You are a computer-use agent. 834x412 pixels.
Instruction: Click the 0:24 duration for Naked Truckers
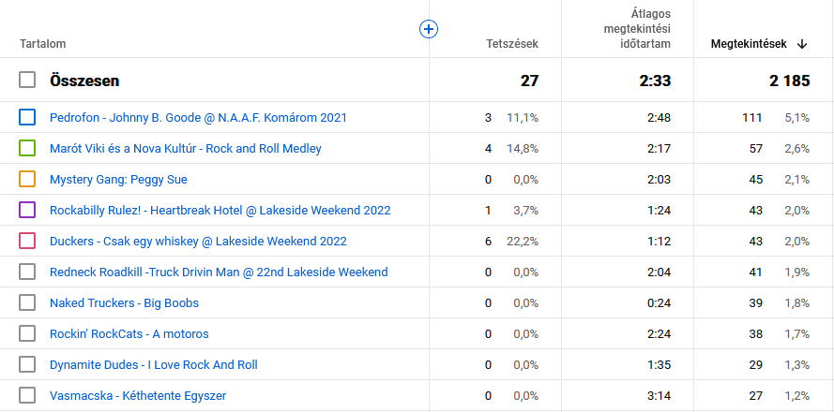pyautogui.click(x=659, y=302)
